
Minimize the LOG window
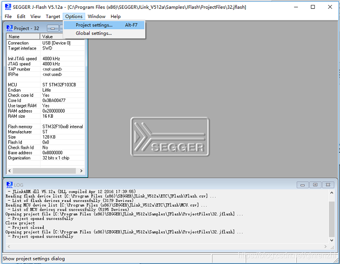click(302, 185)
